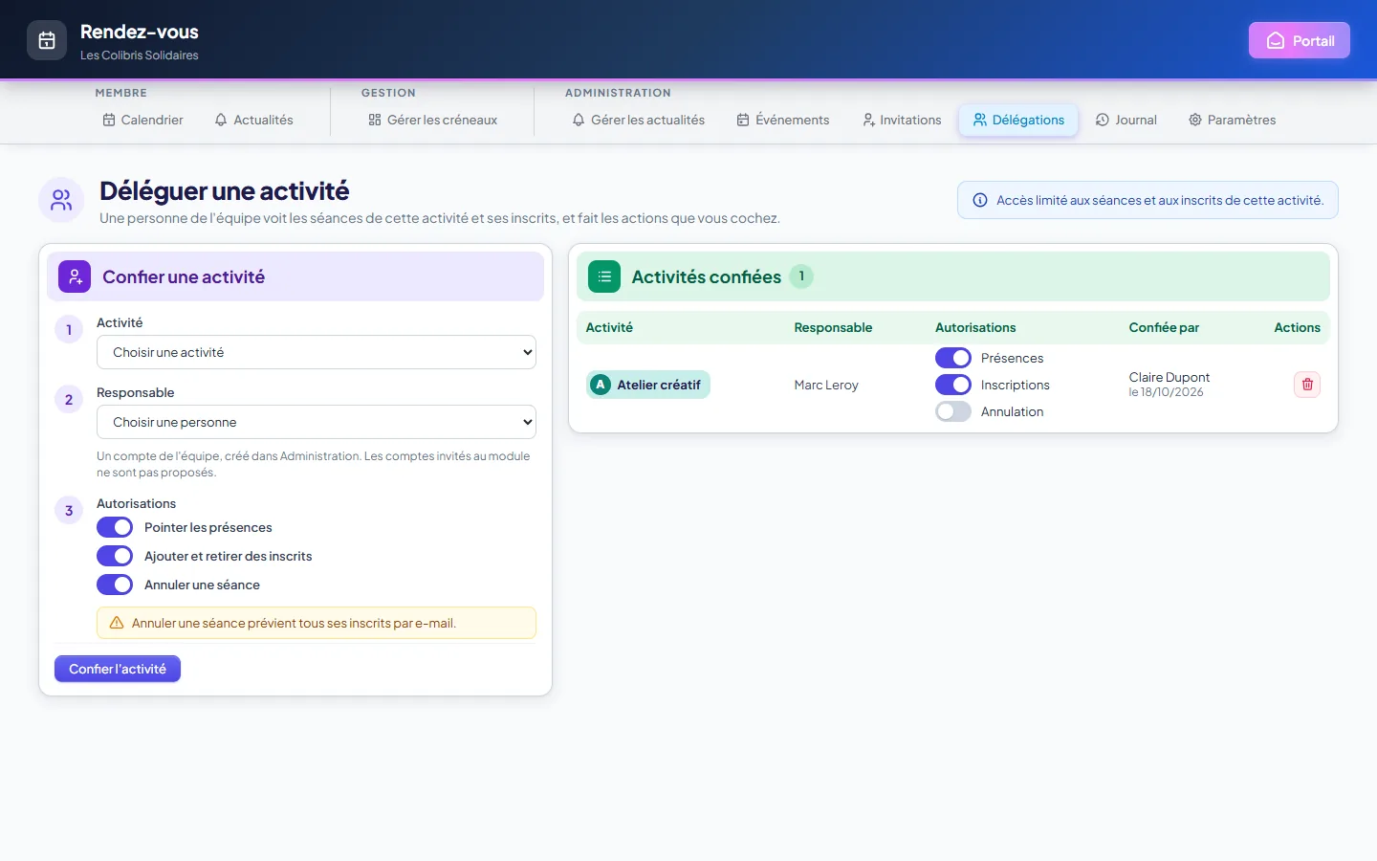Toggle Pointer les présences authorization
This screenshot has width=1377, height=861.
pos(115,527)
